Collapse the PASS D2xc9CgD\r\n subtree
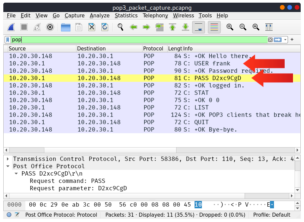Screen dimensions: 304x222 [16, 174]
